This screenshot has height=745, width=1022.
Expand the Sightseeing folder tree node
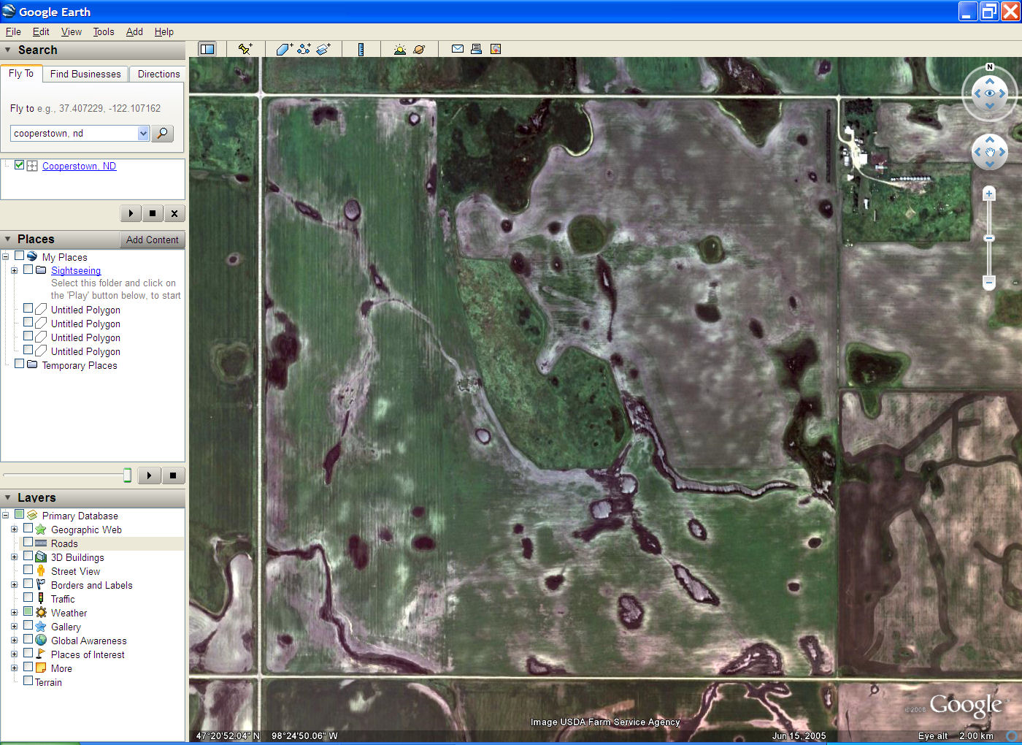point(14,270)
